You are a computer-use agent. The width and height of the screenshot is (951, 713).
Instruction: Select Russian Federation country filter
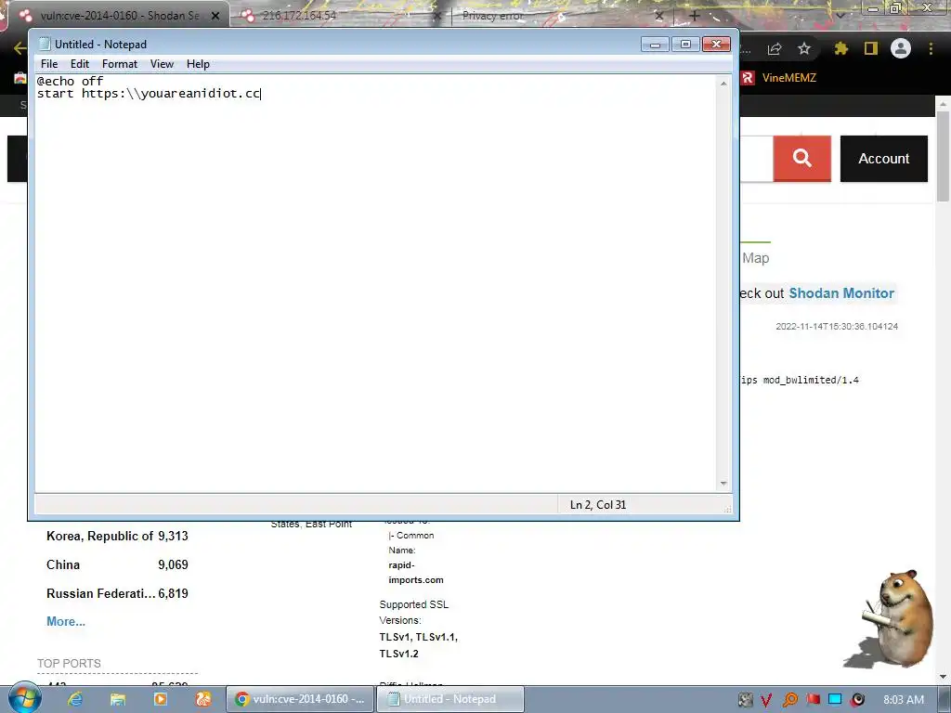117,593
